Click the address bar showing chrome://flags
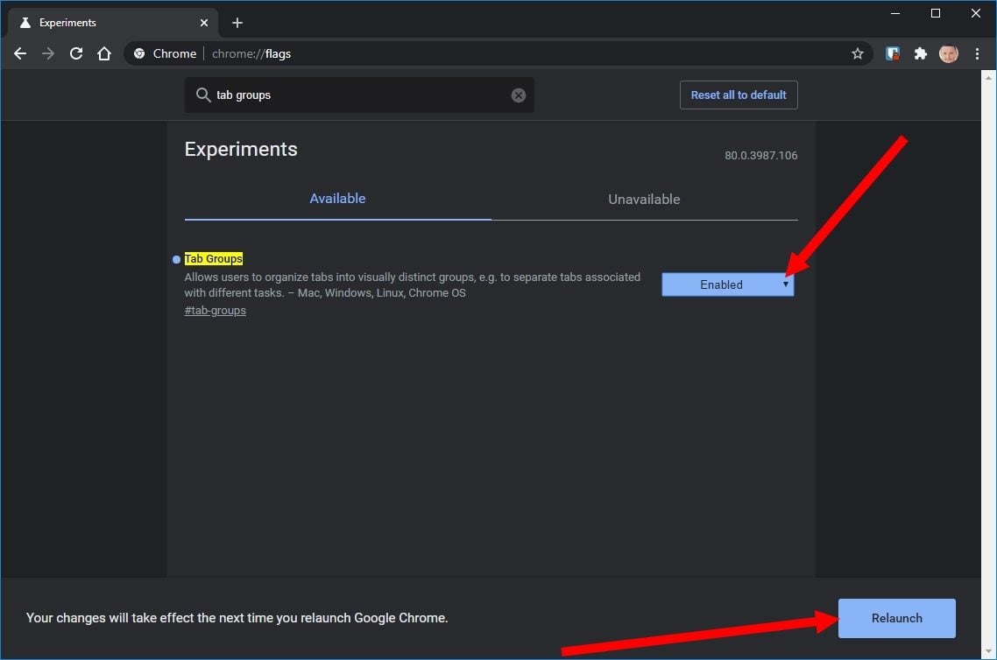 tap(498, 54)
